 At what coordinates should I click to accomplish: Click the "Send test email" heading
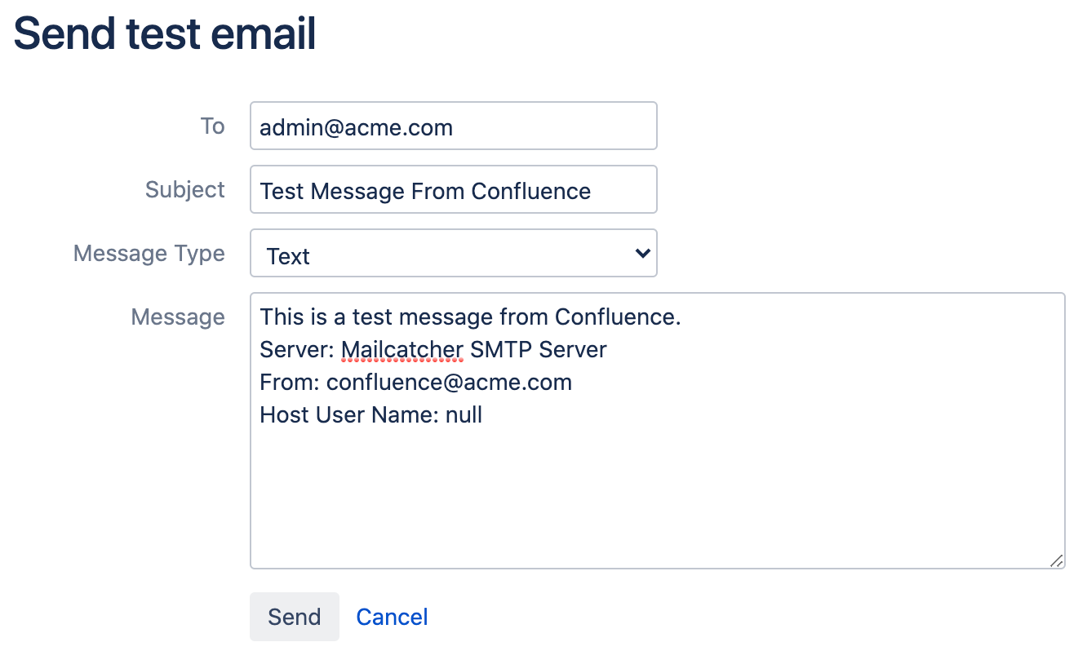tap(165, 33)
